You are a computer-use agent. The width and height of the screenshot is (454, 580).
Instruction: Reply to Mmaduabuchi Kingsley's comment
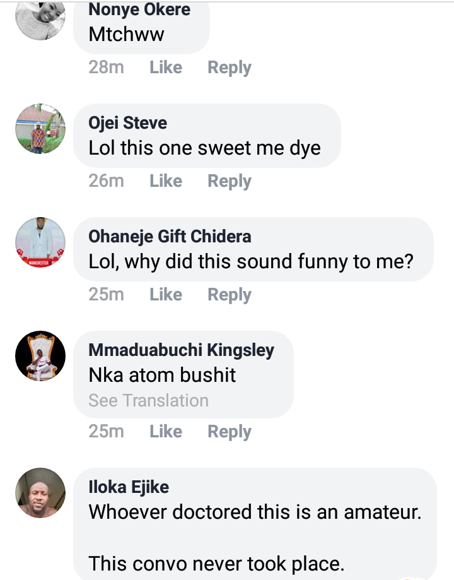tap(230, 432)
